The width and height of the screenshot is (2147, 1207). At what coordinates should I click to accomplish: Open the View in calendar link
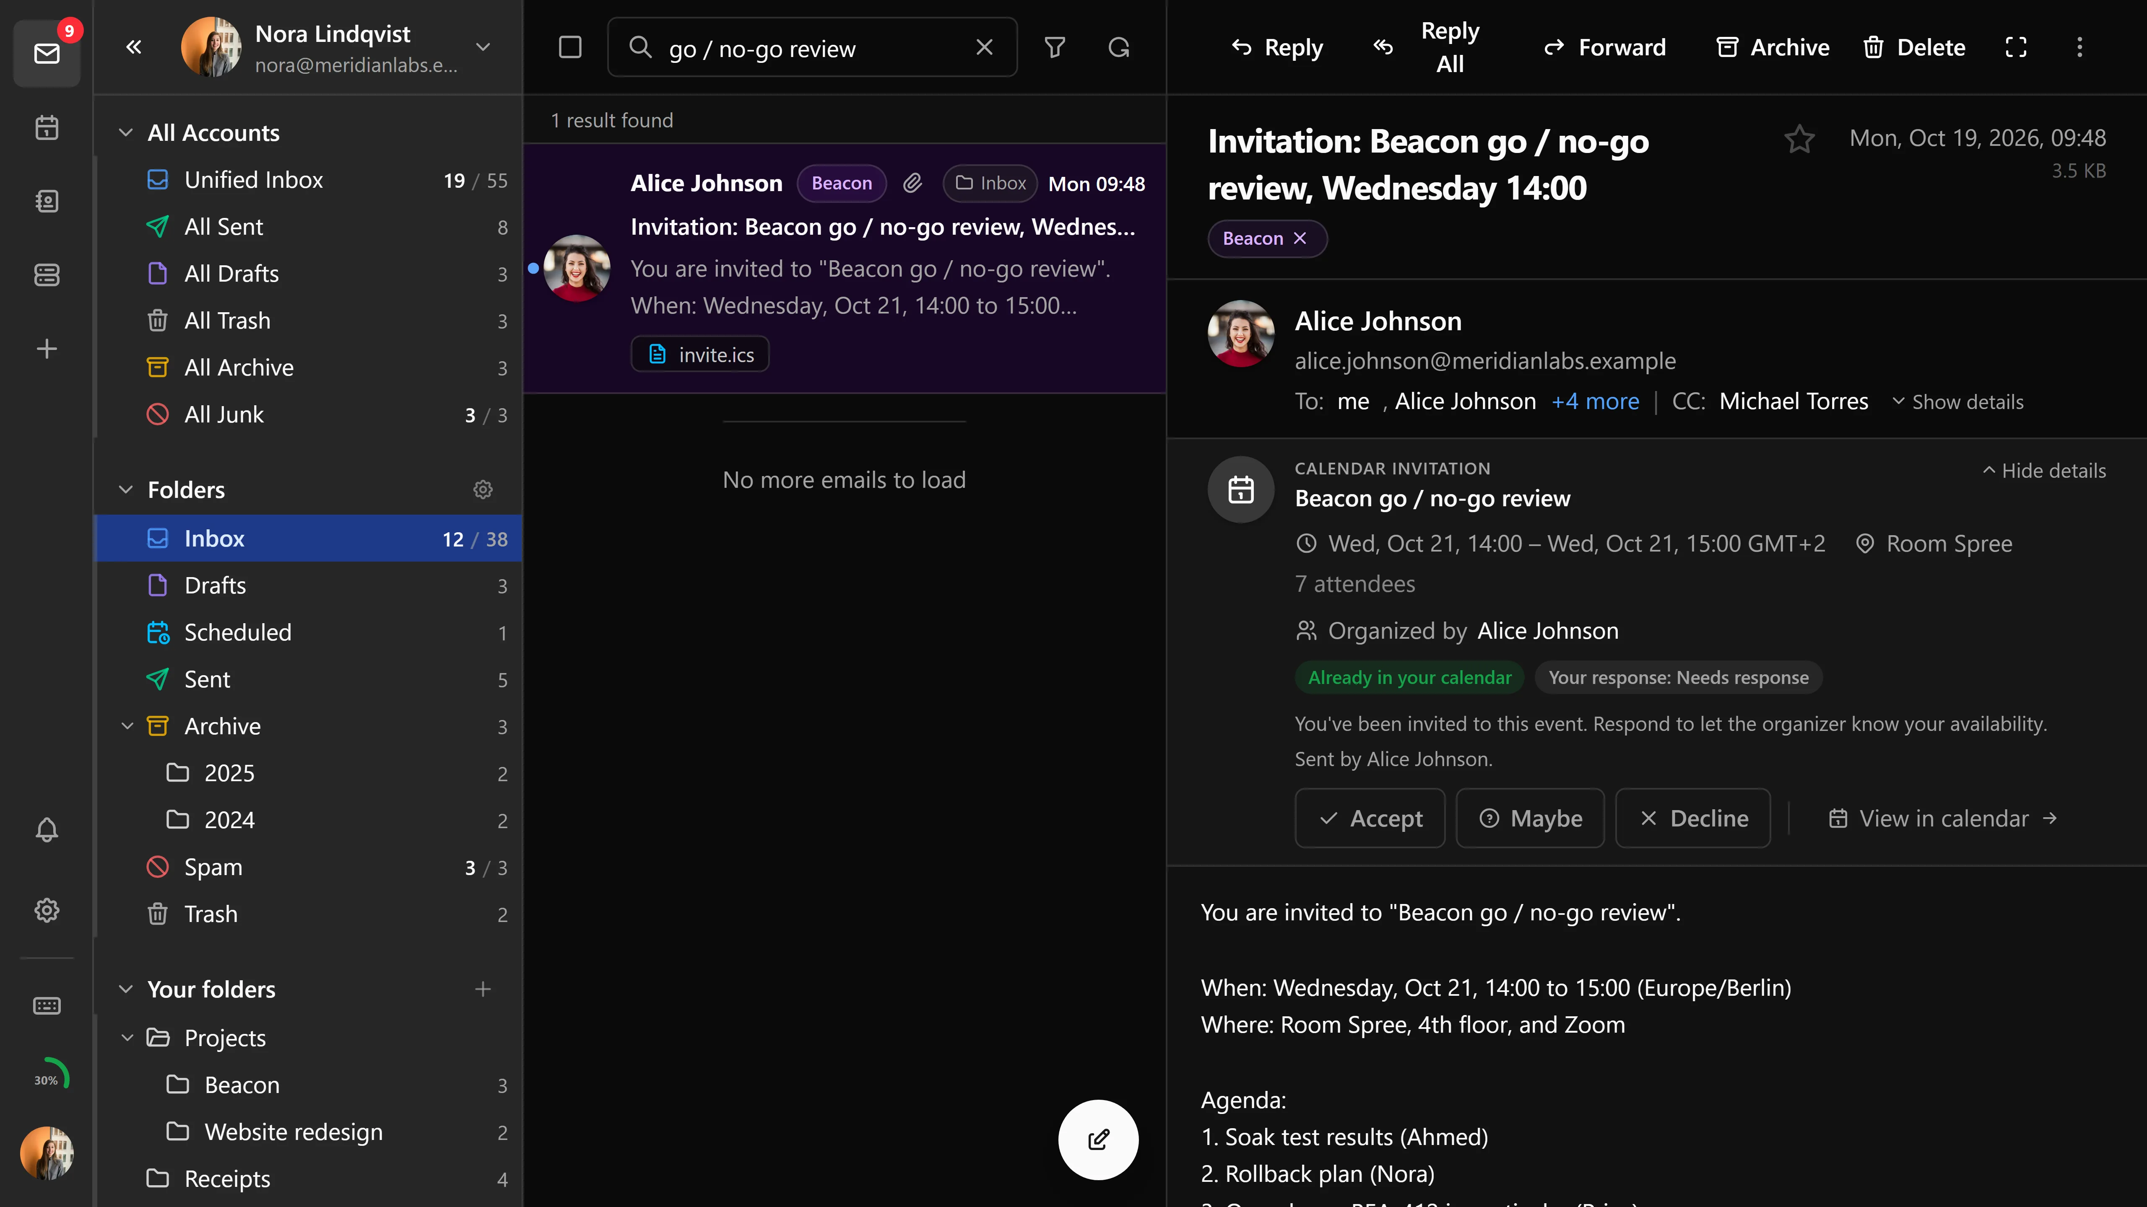tap(1943, 819)
